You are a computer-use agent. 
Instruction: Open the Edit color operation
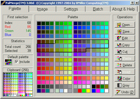pos(125,38)
